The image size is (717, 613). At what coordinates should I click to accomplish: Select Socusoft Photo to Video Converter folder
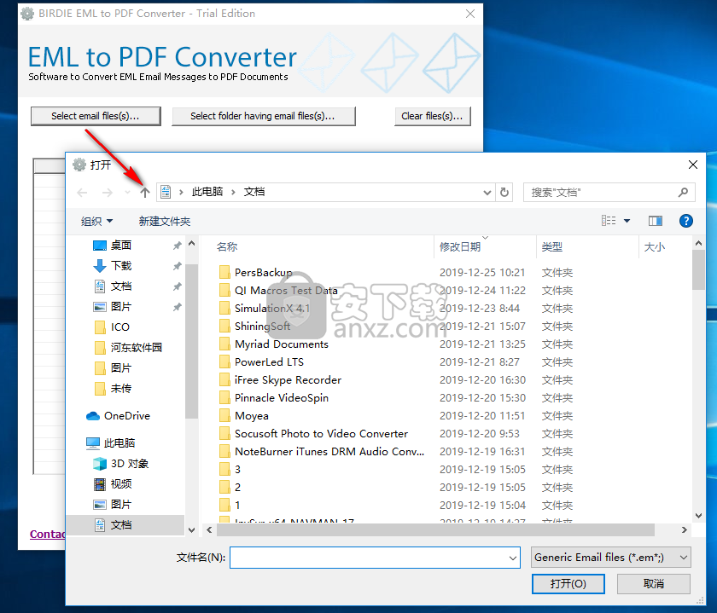point(321,433)
